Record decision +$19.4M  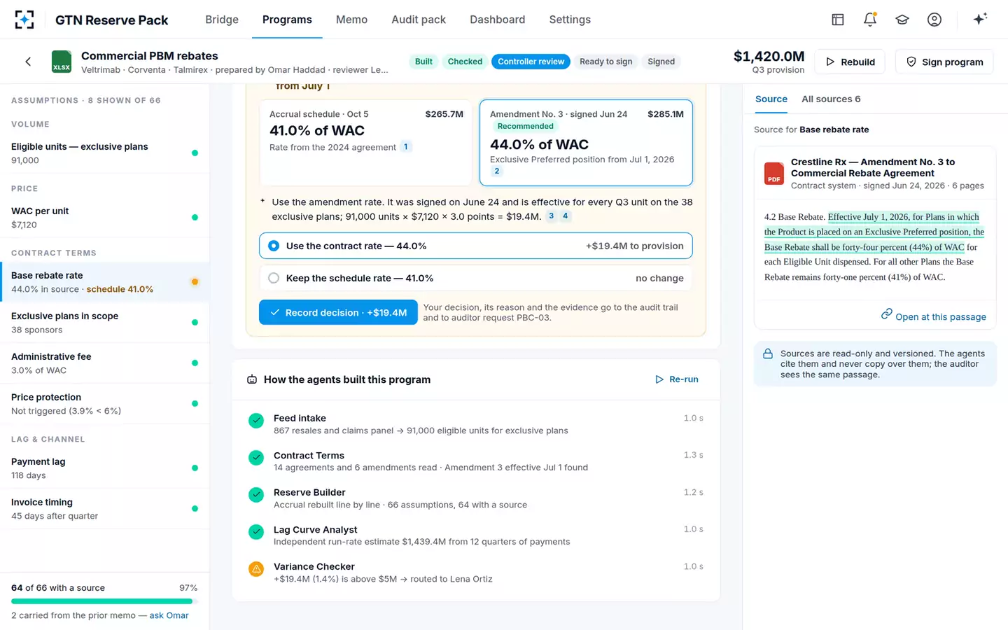(x=338, y=312)
